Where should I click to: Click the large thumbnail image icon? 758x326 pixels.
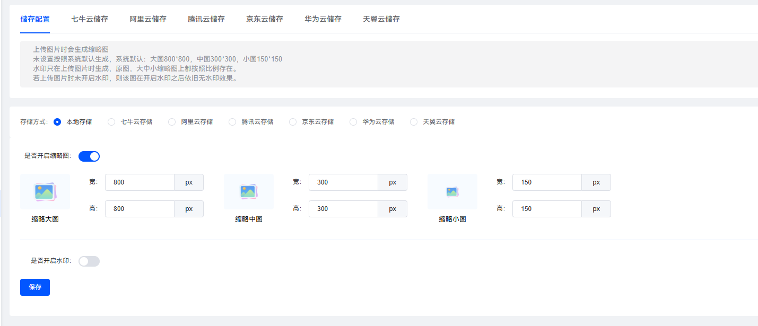(45, 191)
